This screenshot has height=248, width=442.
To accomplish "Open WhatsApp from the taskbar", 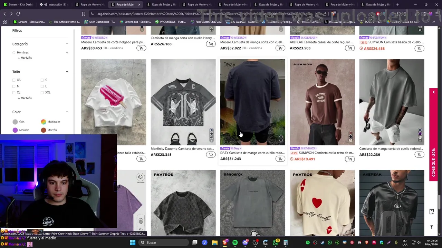I will point(275,242).
